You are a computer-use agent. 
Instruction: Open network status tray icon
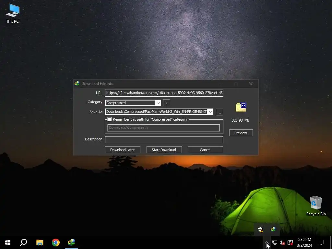pos(275,243)
